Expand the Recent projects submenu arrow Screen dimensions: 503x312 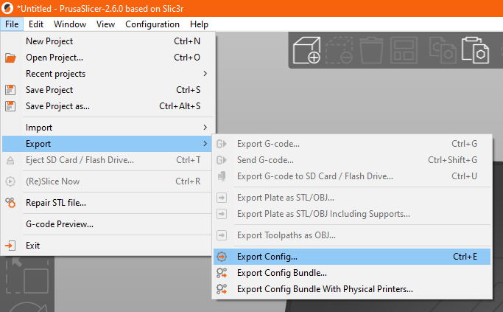click(x=205, y=74)
